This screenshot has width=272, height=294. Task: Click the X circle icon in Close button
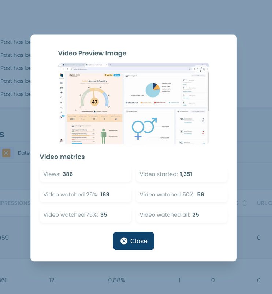pyautogui.click(x=124, y=241)
